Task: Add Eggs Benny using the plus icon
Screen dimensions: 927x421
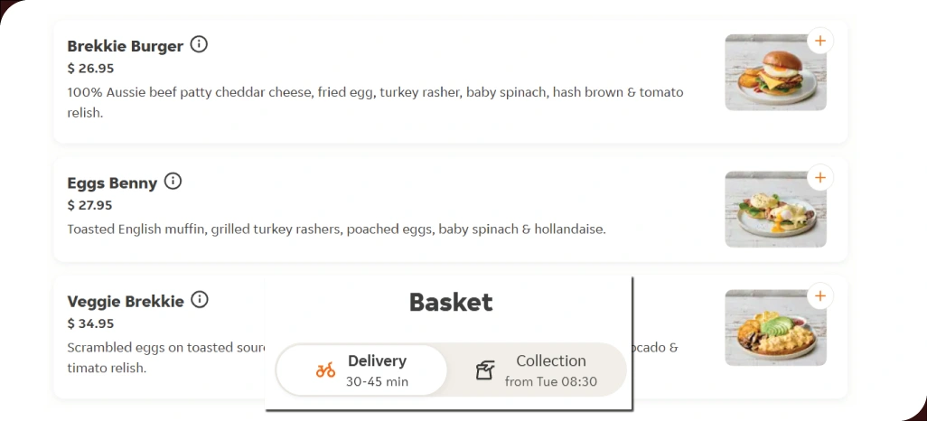Action: pyautogui.click(x=819, y=178)
